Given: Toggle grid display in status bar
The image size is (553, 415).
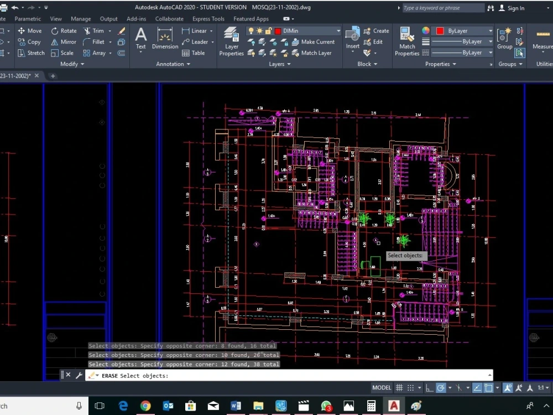Looking at the screenshot, I should coord(399,387).
